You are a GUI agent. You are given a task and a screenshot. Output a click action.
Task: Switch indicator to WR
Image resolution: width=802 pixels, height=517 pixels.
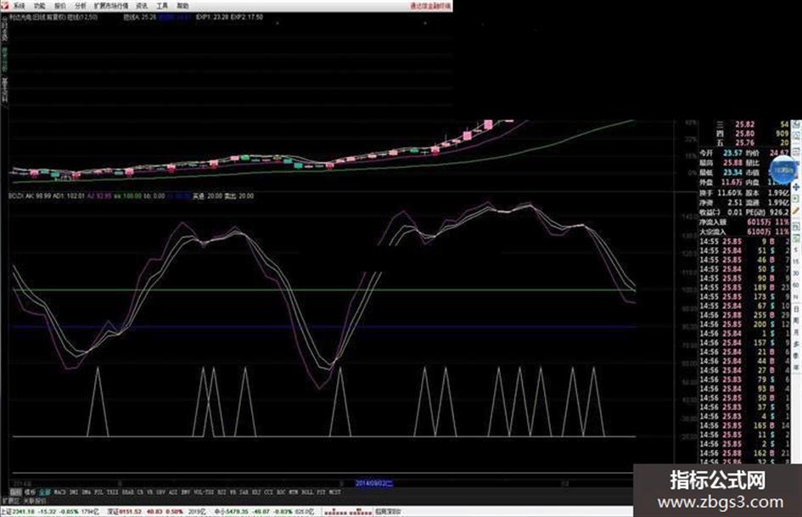pos(233,492)
